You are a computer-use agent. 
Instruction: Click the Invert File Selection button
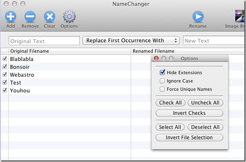tap(189, 138)
